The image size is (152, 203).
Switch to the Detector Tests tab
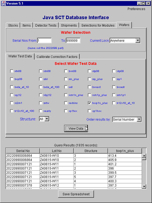tap(46, 26)
